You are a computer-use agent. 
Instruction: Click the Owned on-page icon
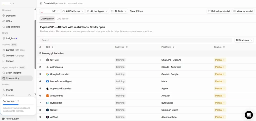(x=3, y=55)
